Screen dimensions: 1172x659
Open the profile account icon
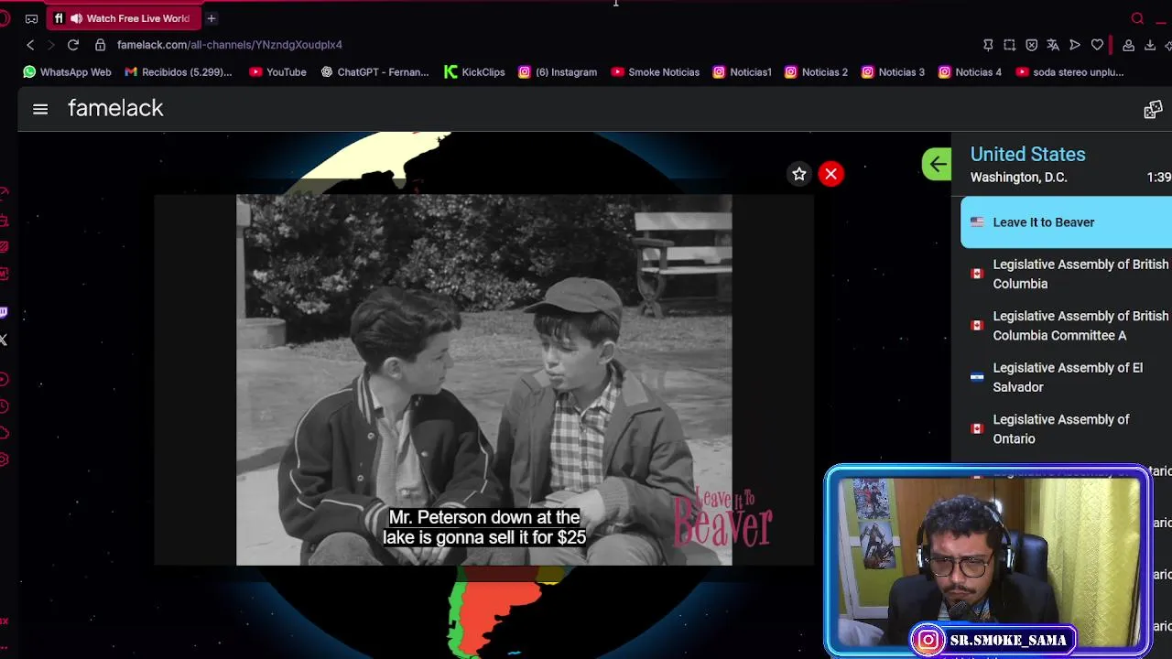(x=1128, y=45)
